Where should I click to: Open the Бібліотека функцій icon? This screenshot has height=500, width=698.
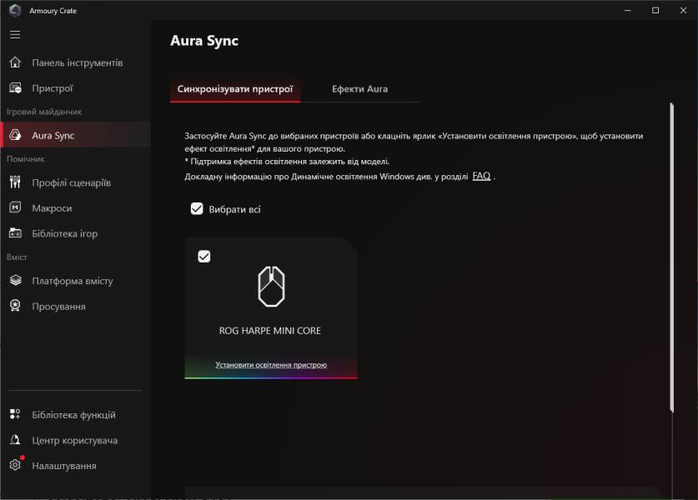point(15,415)
